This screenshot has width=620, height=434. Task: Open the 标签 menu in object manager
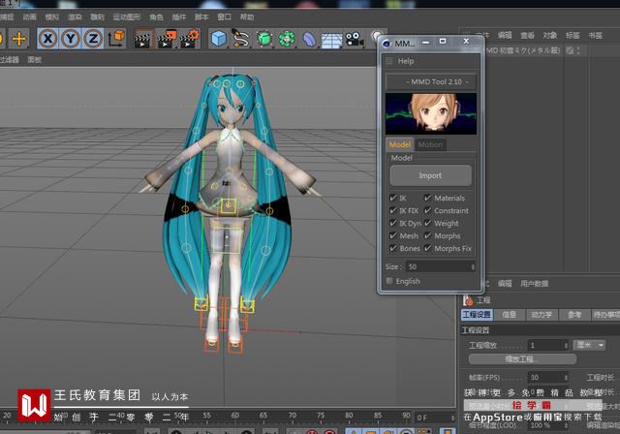(573, 35)
